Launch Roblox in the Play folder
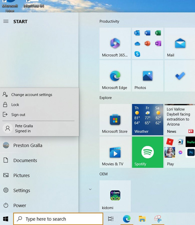Viewport: 195px width, 225px height. 170,142
